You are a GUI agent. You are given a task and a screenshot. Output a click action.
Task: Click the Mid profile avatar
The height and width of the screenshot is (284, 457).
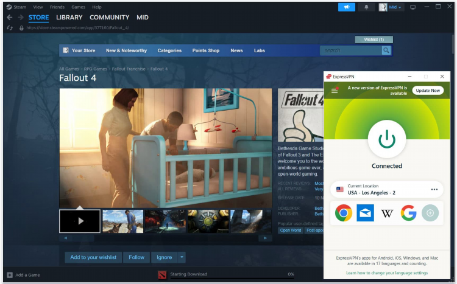coord(383,7)
